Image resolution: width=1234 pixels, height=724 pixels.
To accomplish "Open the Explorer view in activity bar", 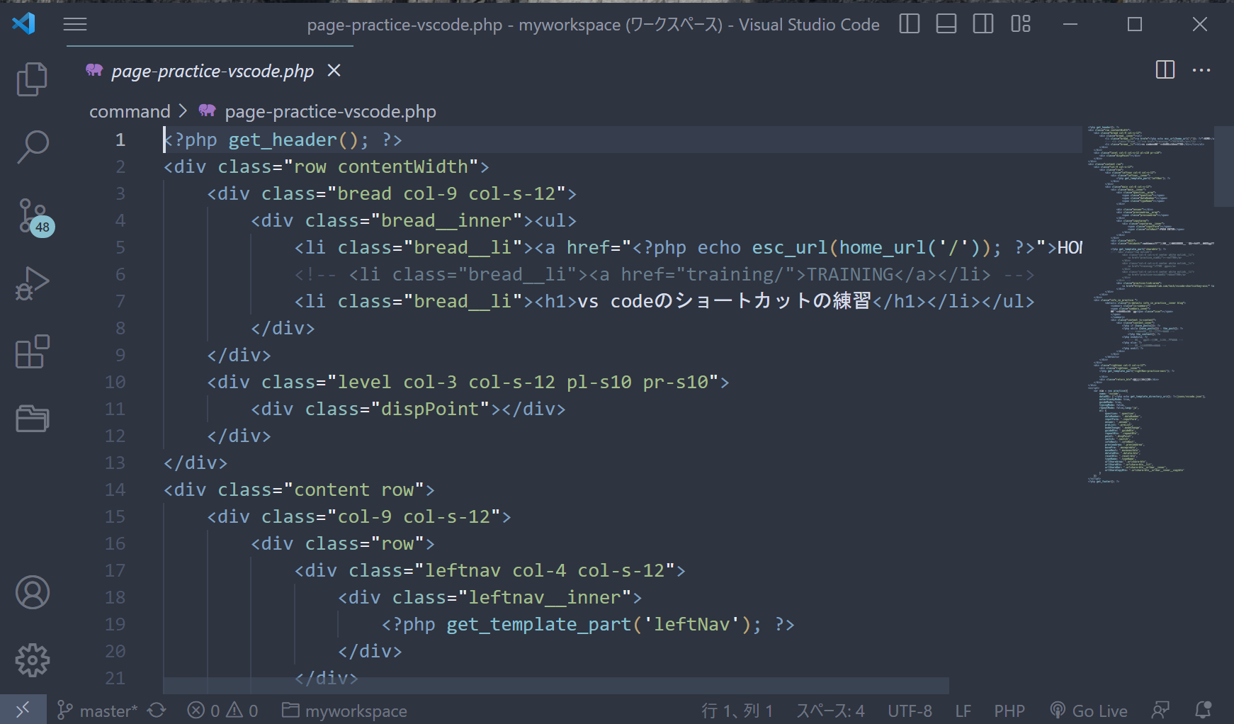I will click(32, 79).
